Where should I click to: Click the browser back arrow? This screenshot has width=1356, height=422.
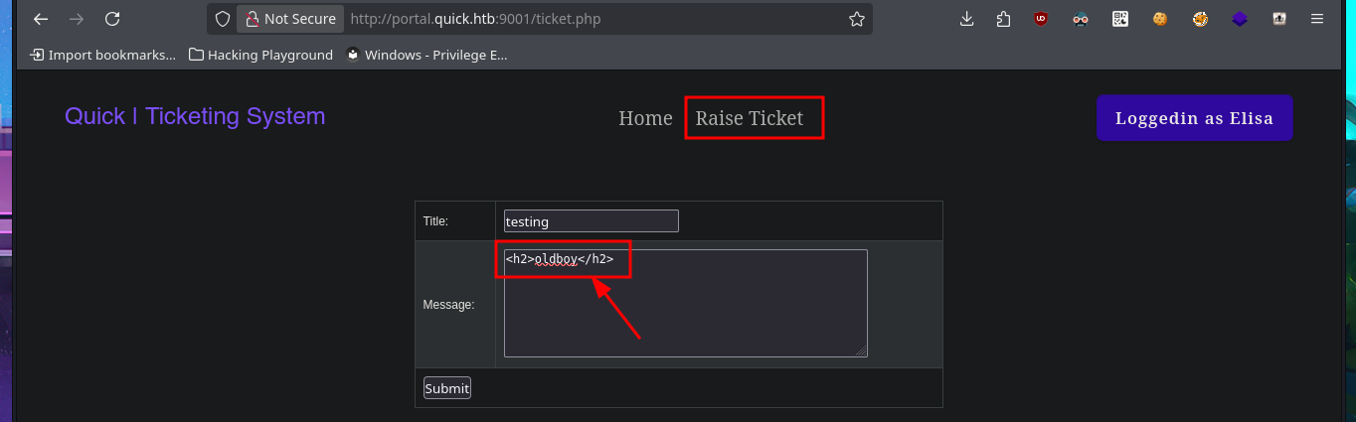(x=41, y=19)
